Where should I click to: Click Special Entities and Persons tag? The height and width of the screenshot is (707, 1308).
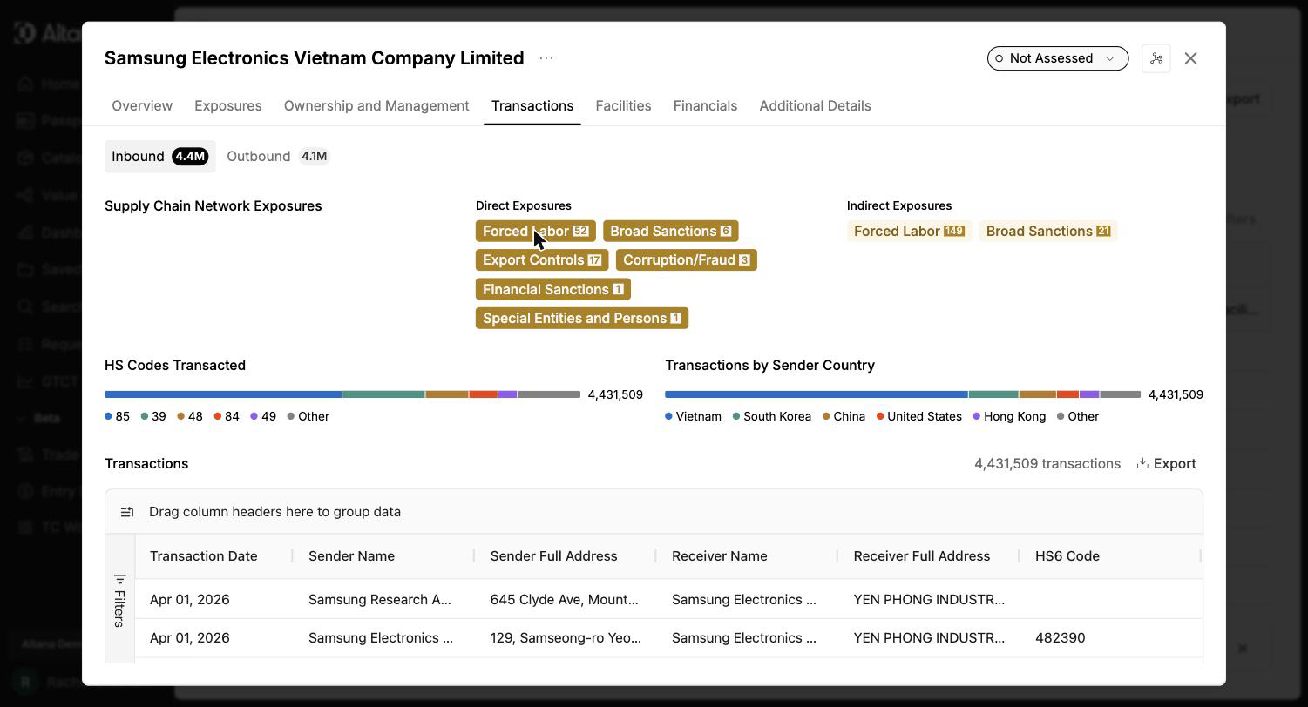point(582,318)
